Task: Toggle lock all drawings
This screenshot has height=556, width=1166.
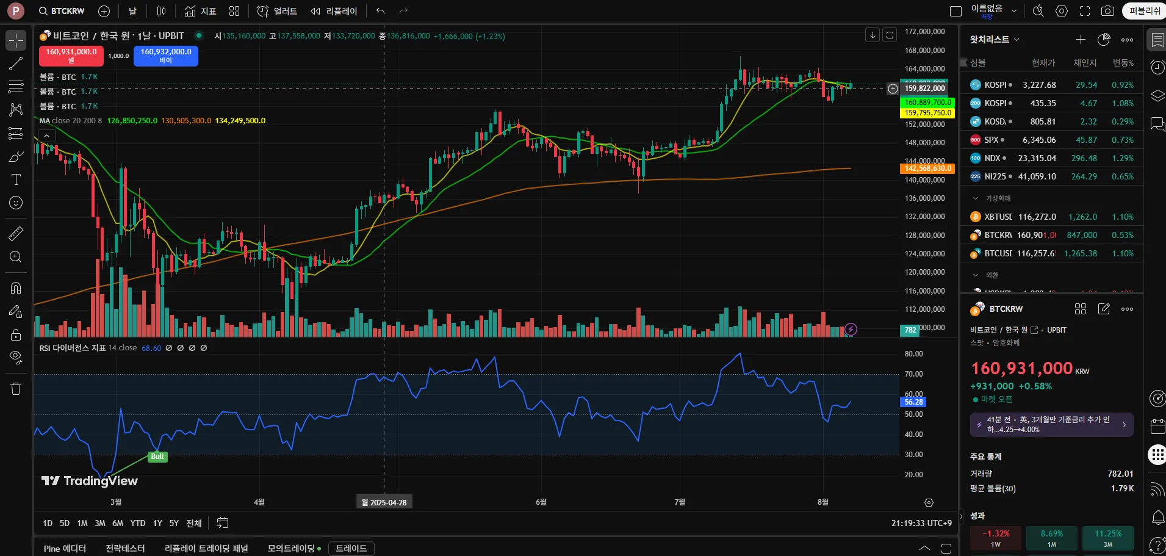Action: 16,334
